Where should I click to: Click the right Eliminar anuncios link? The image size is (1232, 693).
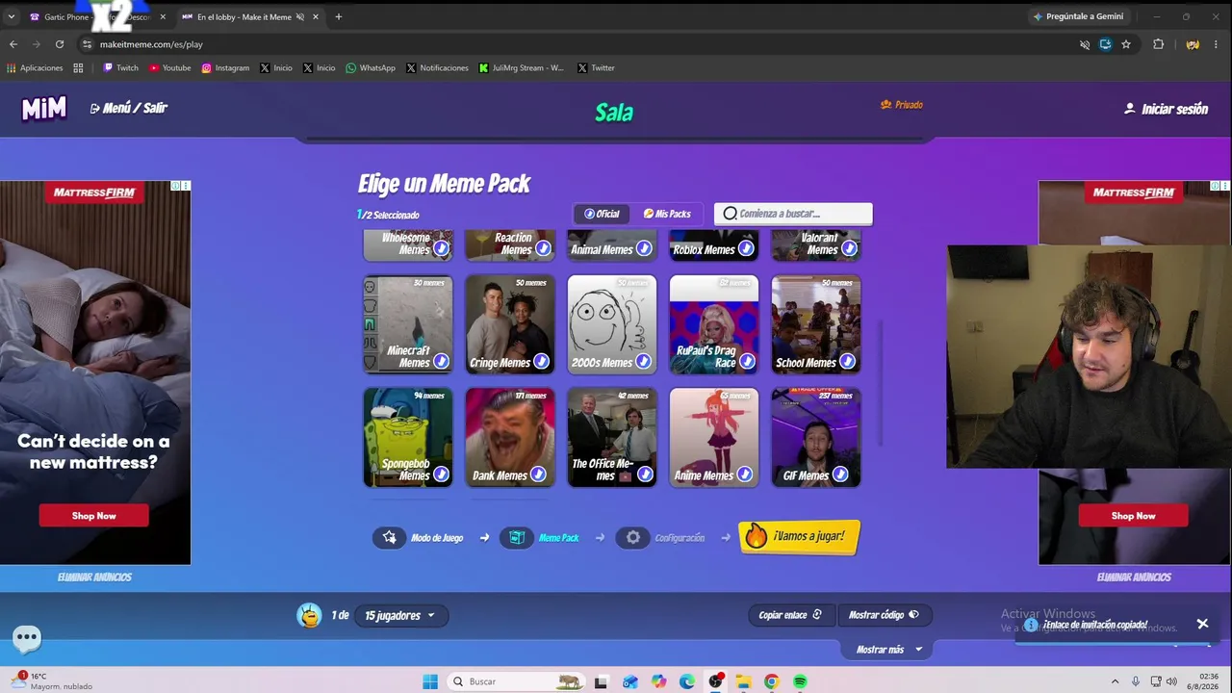point(1134,577)
